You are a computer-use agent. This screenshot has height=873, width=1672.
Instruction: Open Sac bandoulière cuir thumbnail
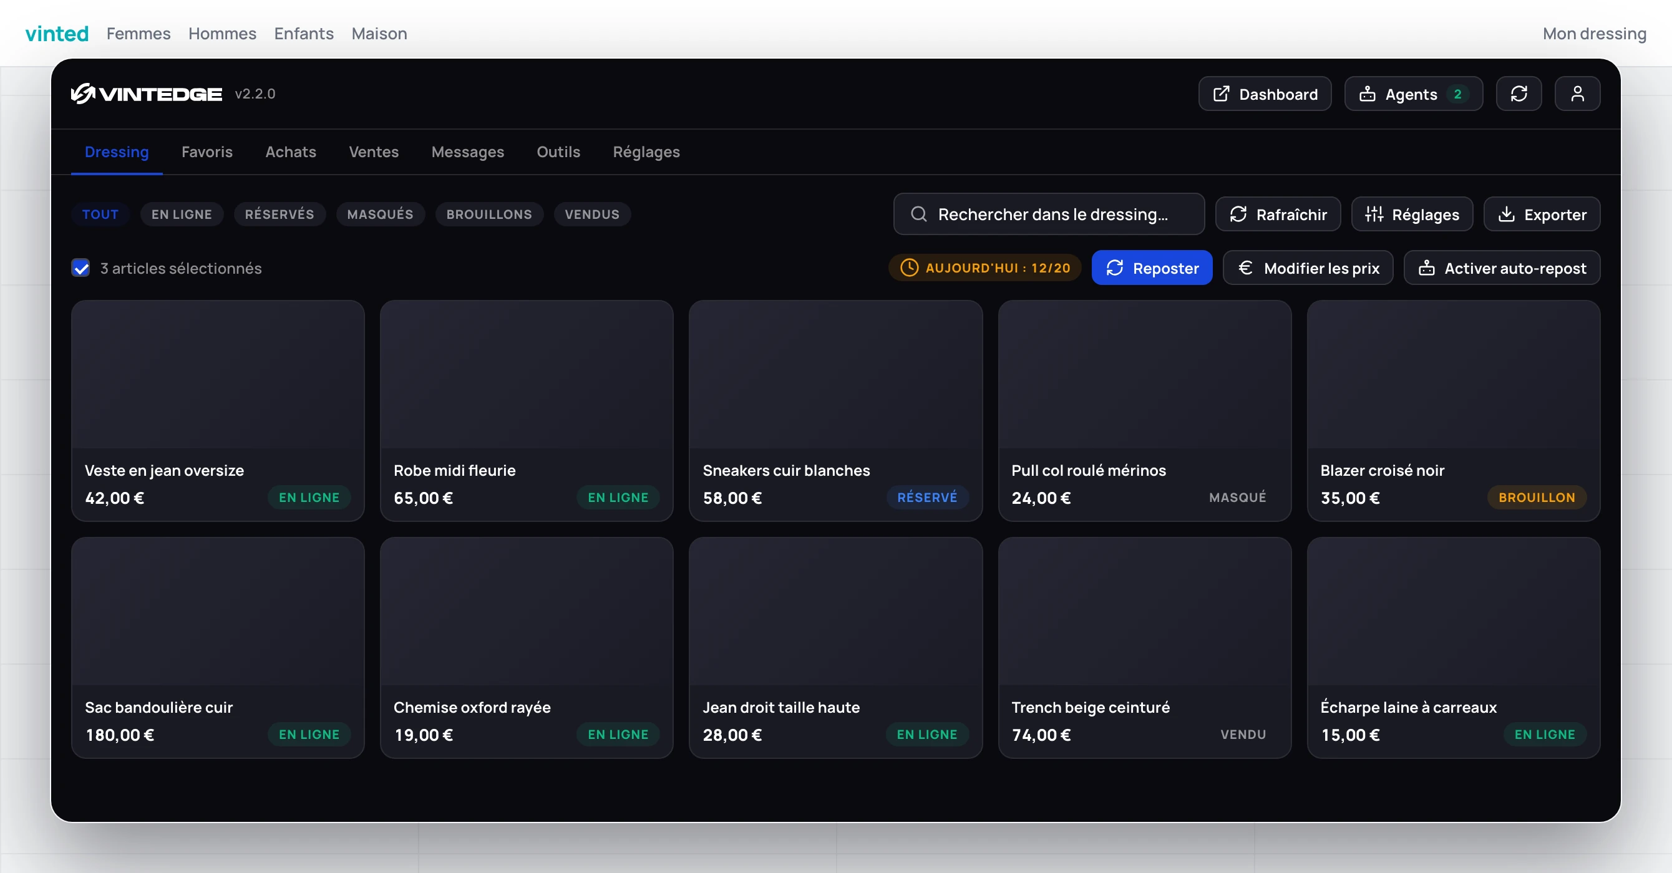click(x=218, y=612)
